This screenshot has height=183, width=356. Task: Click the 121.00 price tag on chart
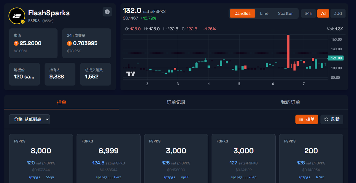point(335,58)
